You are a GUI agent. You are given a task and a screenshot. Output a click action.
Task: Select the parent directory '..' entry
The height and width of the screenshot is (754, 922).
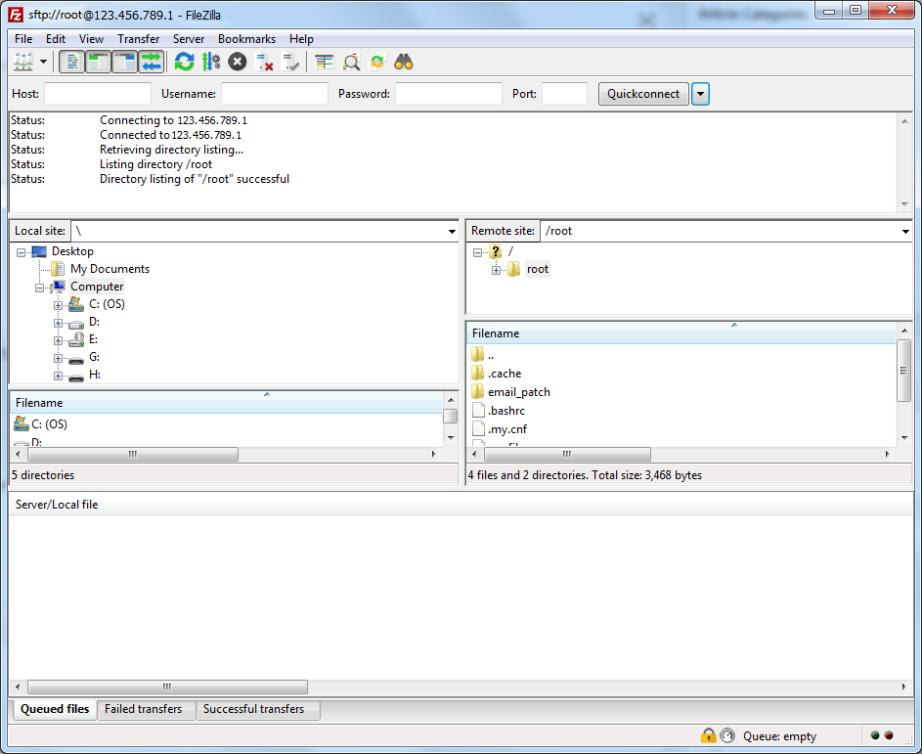coord(491,355)
